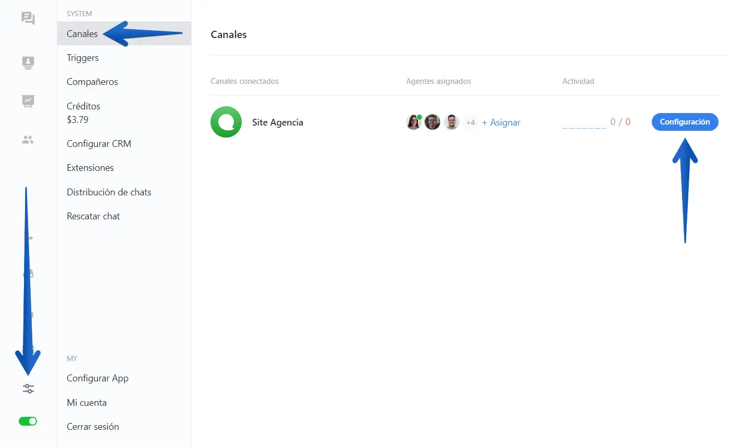
Task: Open the chats speech-bubble icon in sidebar
Action: coord(28,18)
